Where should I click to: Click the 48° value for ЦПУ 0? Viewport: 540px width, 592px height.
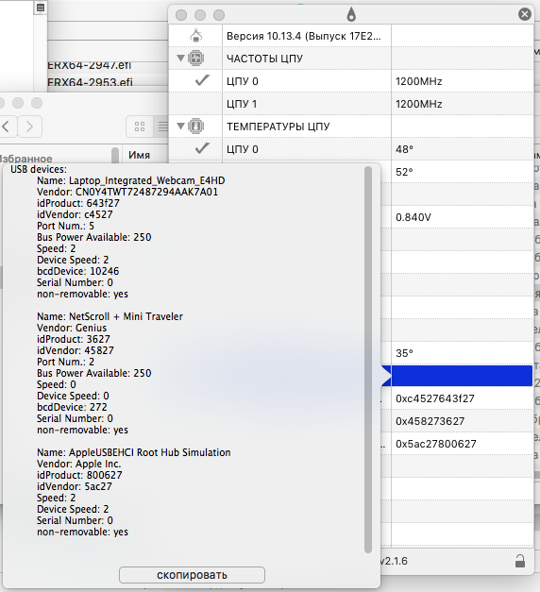404,149
